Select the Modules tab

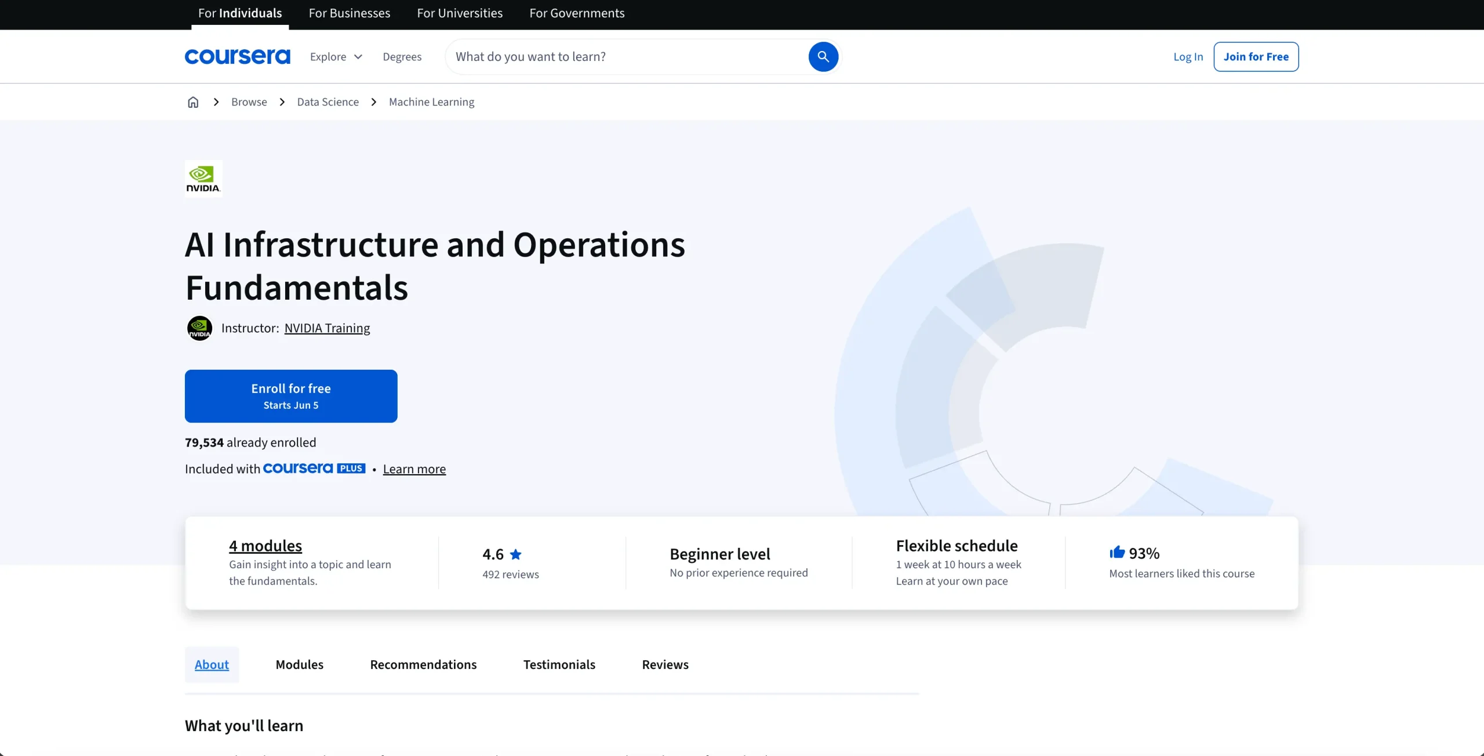300,664
